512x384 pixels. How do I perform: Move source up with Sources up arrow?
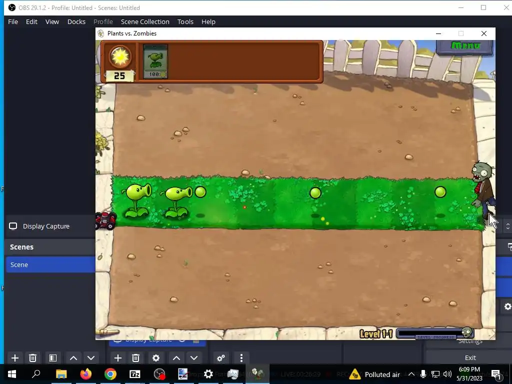(x=176, y=358)
